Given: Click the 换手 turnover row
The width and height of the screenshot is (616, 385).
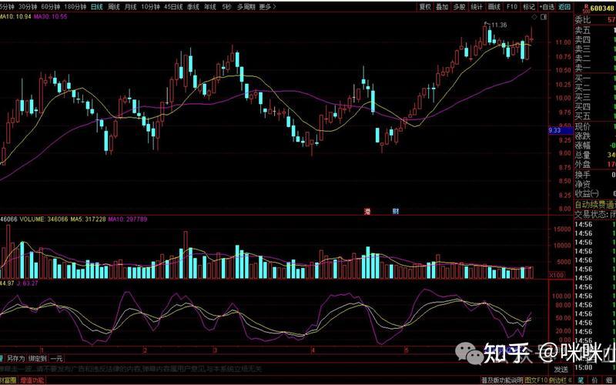Looking at the screenshot, I should 595,175.
